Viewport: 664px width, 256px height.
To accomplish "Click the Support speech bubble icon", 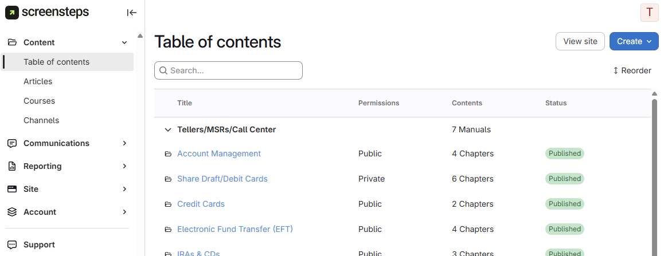I will pyautogui.click(x=12, y=245).
